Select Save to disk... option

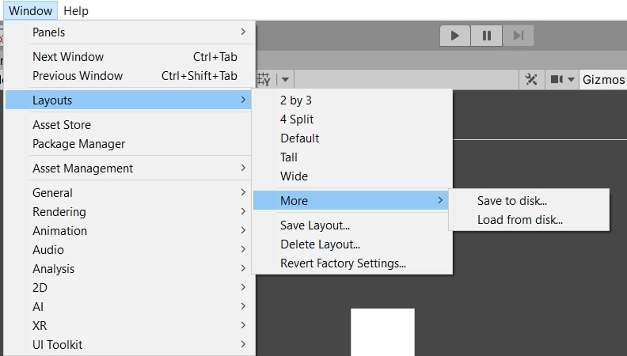[529, 201]
